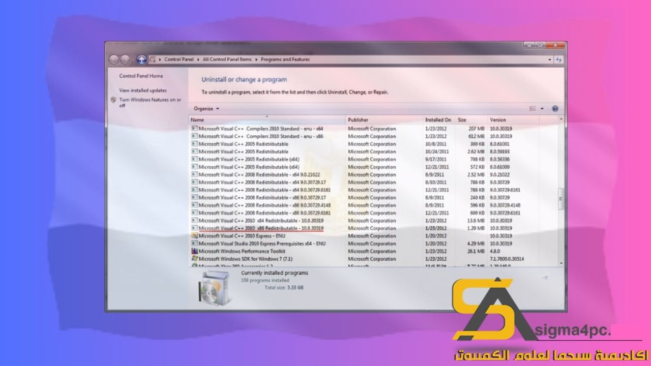Screen dimensions: 651x366
Task: Click the refresh button beside address bar
Action: pos(559,59)
